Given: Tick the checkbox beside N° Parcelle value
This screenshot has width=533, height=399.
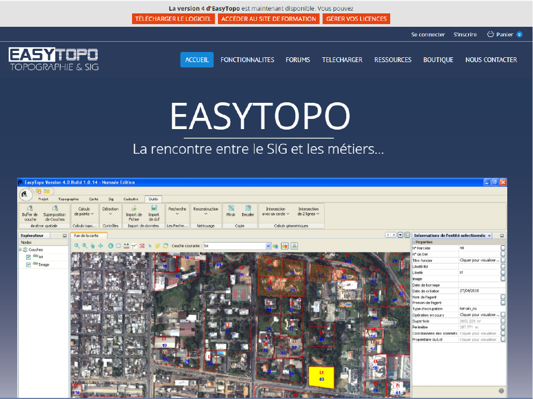Looking at the screenshot, I should pos(503,248).
